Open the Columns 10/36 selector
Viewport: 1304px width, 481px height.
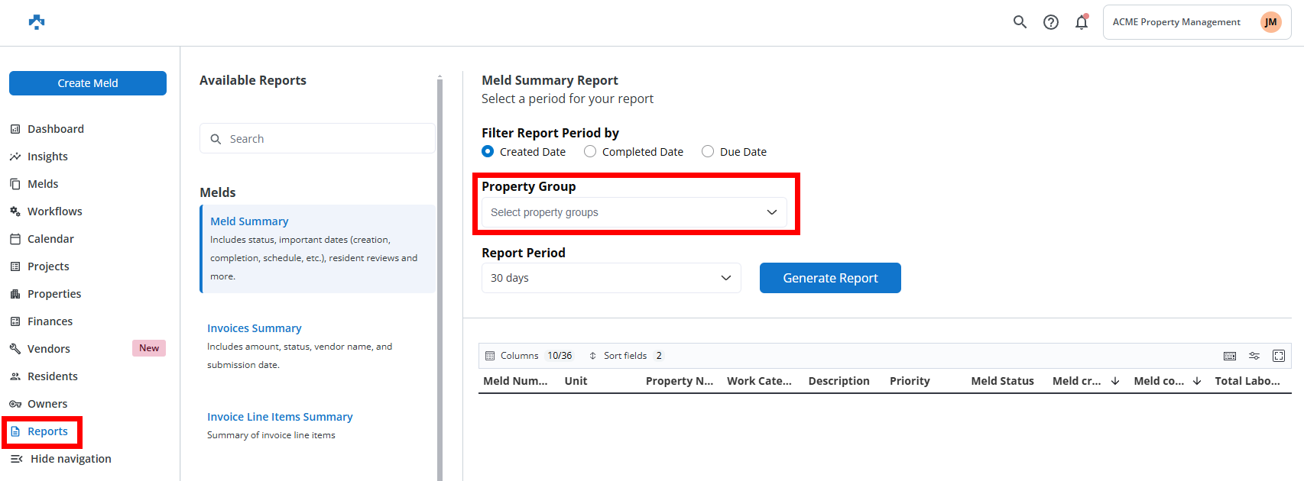coord(529,356)
